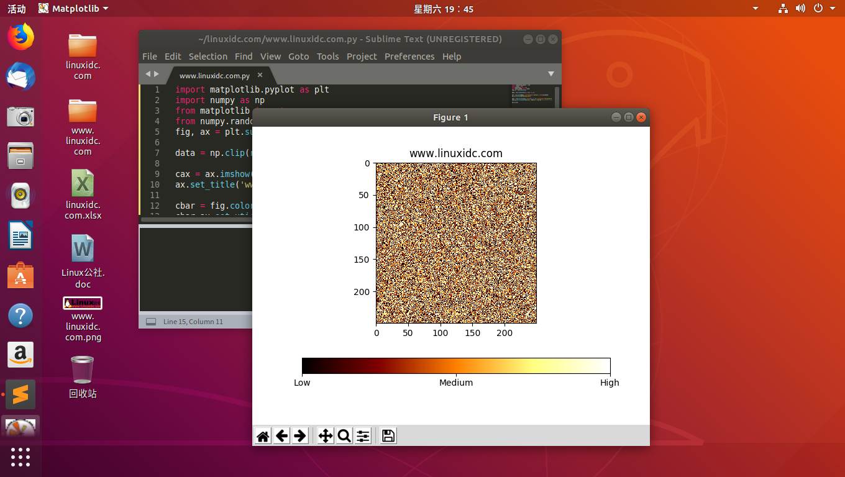
Task: Open the Tools menu in Sublime Text
Action: [328, 57]
